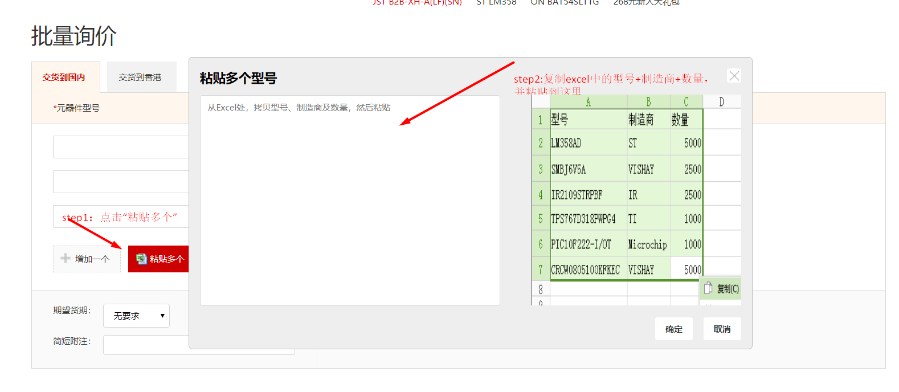This screenshot has width=899, height=392.
Task: Click the 增加一个 button
Action: click(87, 259)
